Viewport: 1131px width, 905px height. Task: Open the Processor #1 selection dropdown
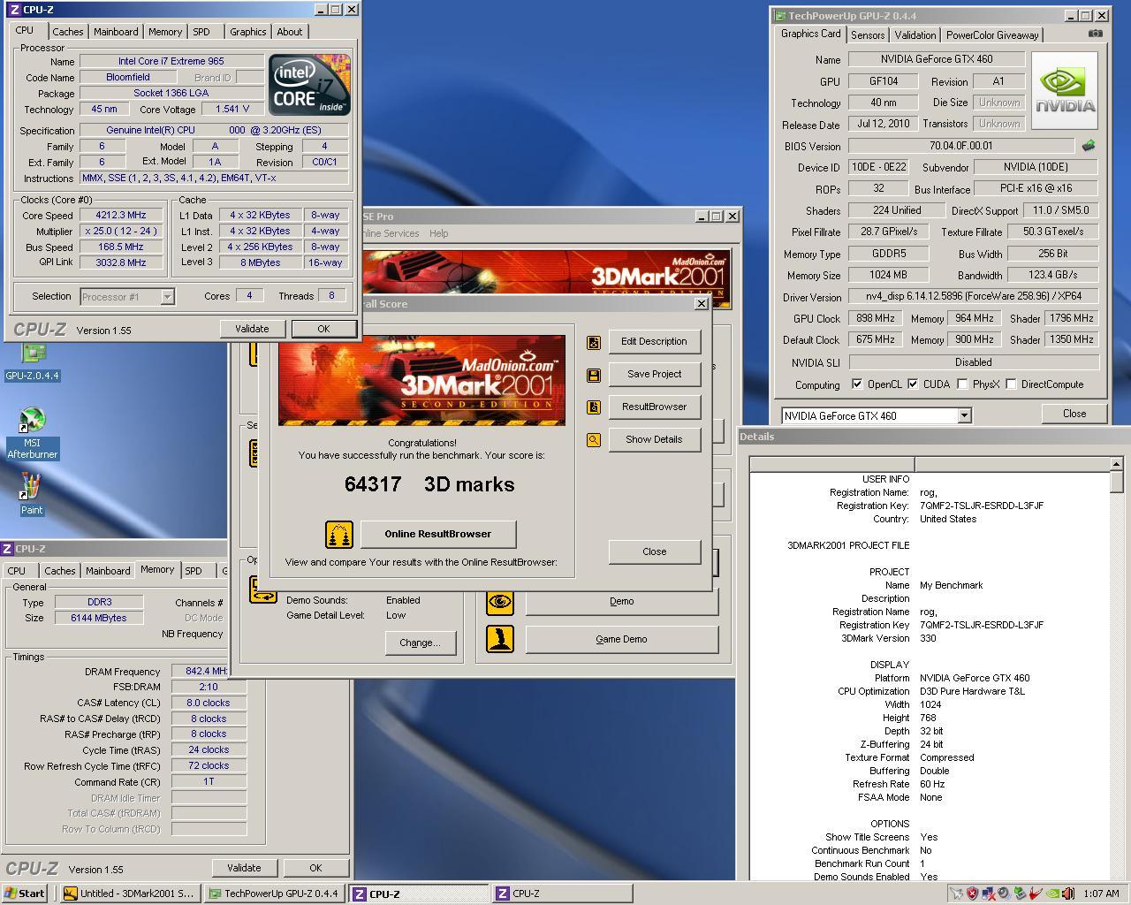[x=167, y=297]
